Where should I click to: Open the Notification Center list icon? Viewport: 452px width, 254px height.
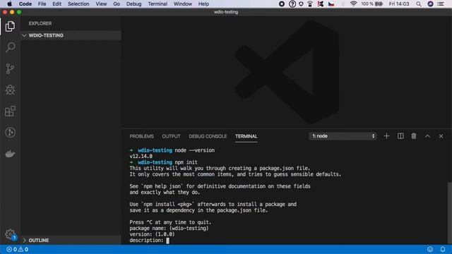pyautogui.click(x=441, y=4)
